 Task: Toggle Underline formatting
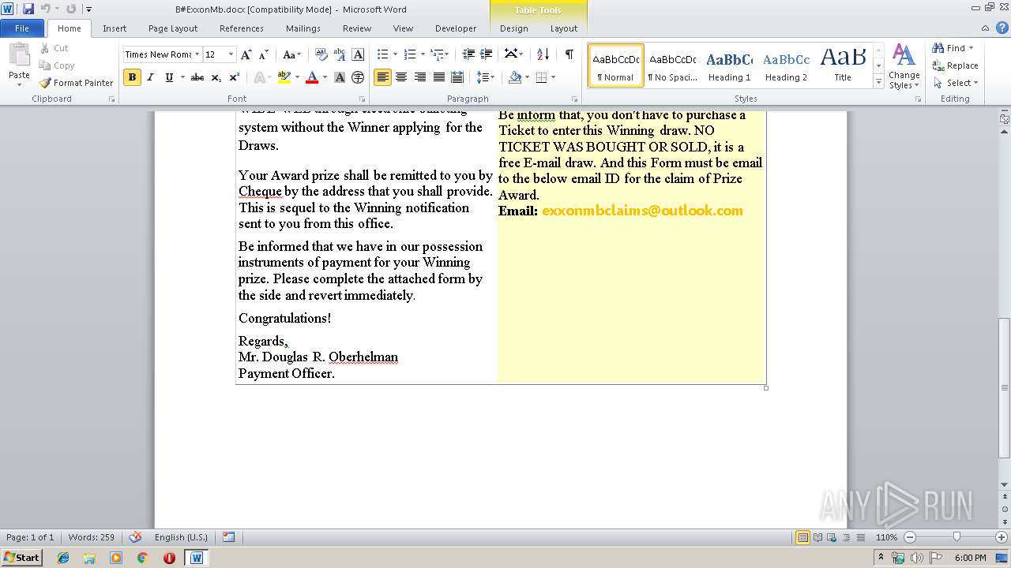pos(168,77)
